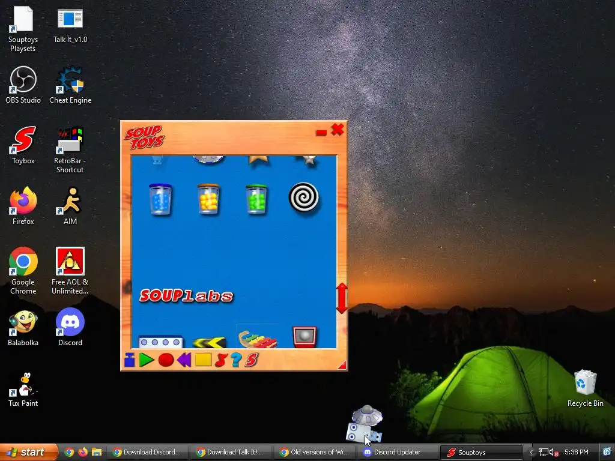The height and width of the screenshot is (461, 615).
Task: Click the Soup Toys logo in title bar
Action: [144, 137]
